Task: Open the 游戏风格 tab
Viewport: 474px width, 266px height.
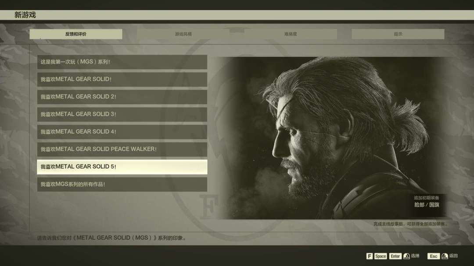Action: 183,34
